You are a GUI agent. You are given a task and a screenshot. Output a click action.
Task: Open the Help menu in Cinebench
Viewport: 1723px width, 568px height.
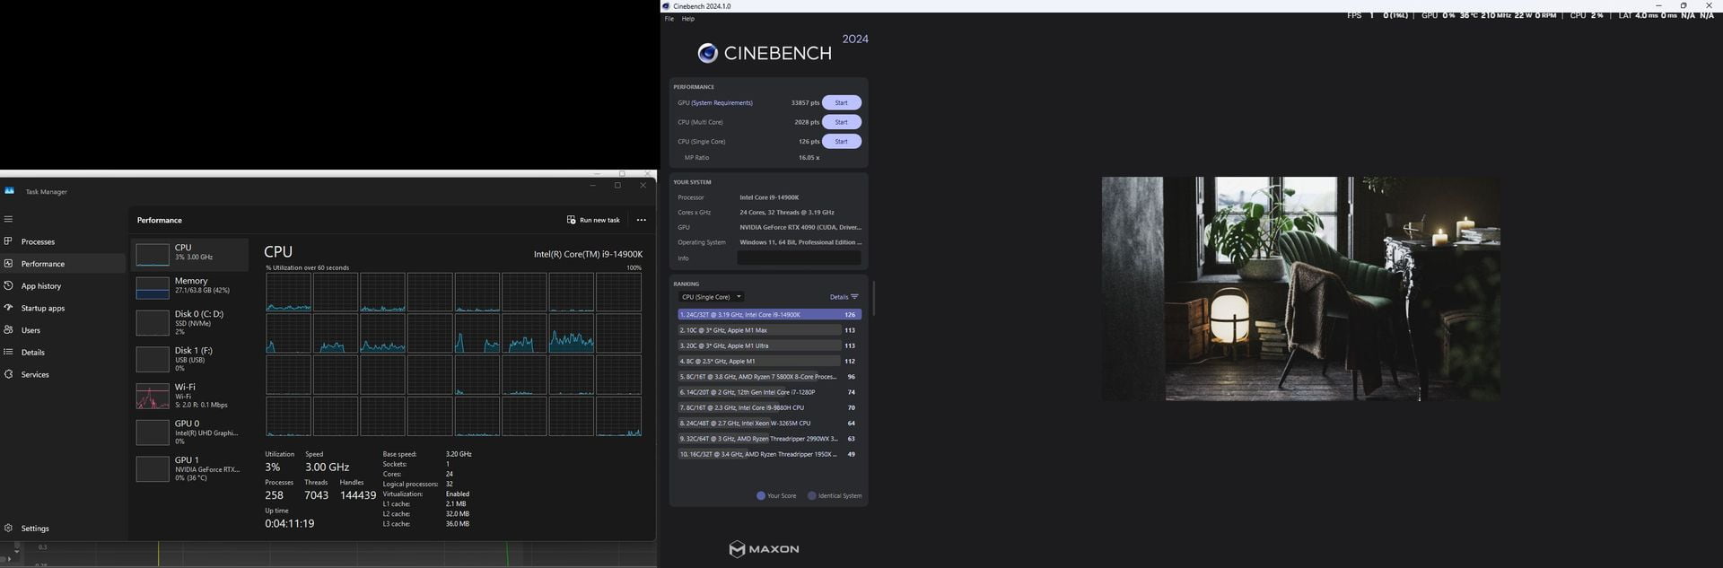pos(688,19)
